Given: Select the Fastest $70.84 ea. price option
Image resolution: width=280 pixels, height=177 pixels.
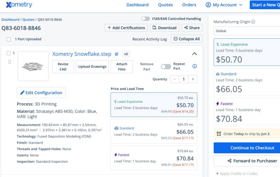Looking at the screenshot, I should point(154,158).
